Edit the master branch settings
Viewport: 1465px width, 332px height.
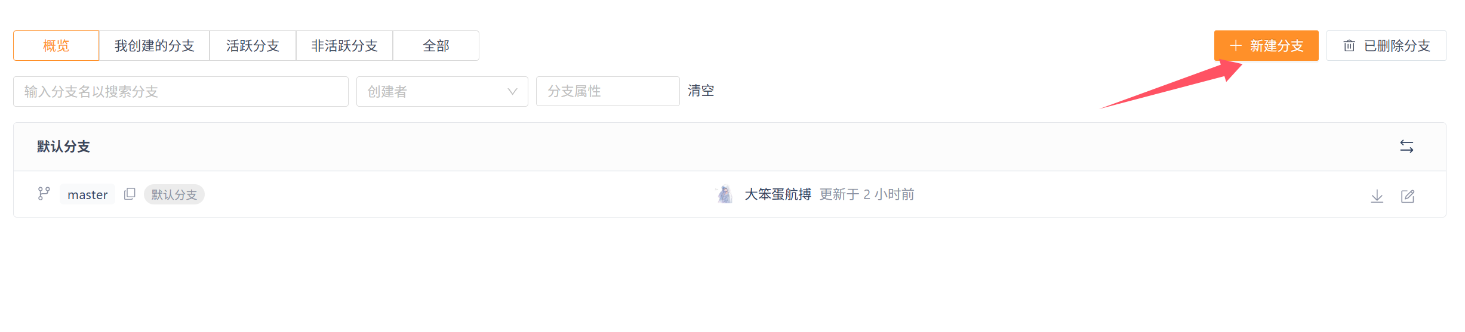pos(1408,196)
